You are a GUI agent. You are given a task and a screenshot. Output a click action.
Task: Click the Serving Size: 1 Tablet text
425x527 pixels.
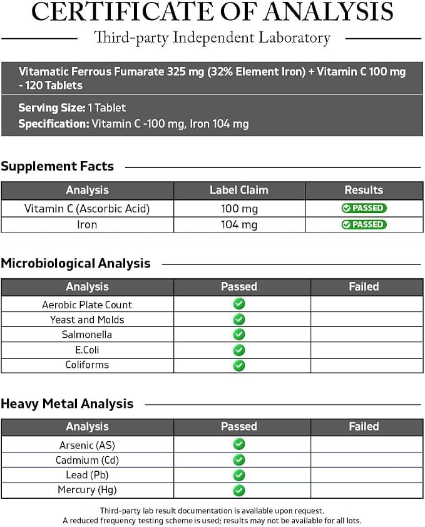coord(72,108)
